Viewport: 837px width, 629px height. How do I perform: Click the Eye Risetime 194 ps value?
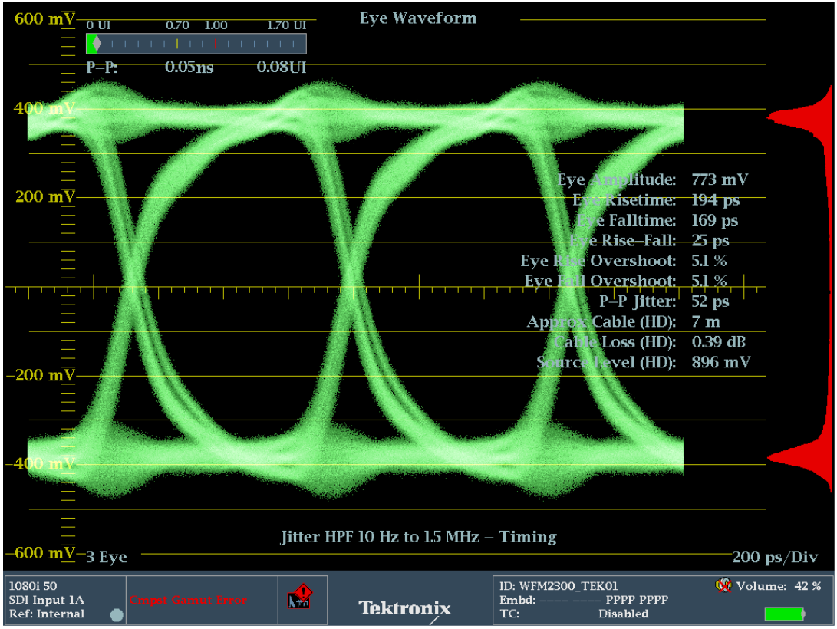715,200
